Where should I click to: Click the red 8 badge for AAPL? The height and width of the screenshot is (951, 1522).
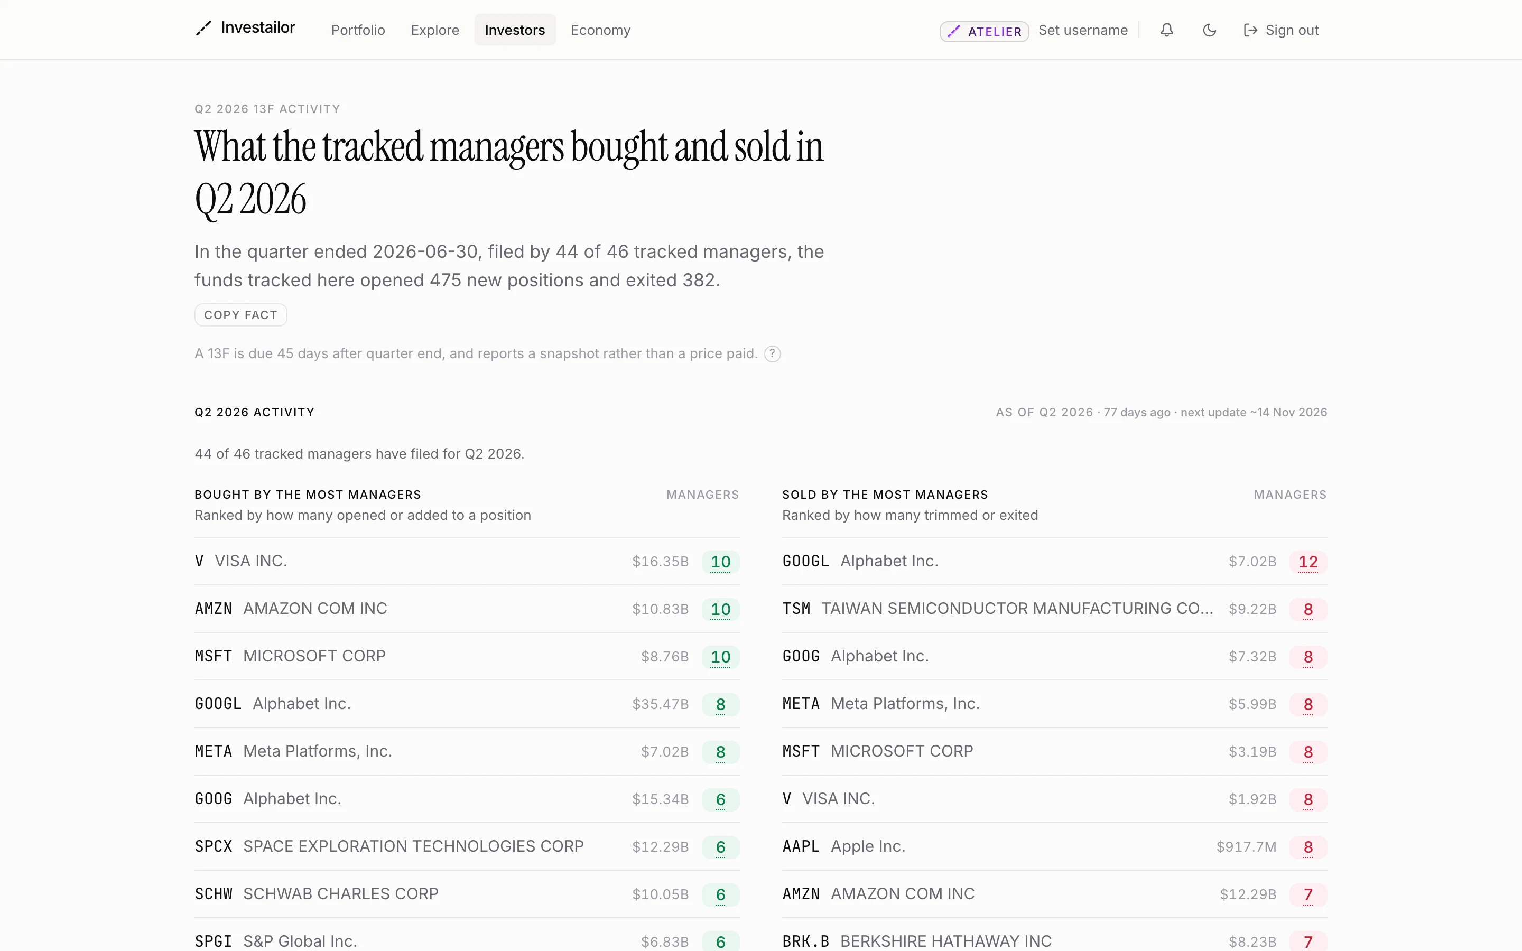click(x=1308, y=847)
